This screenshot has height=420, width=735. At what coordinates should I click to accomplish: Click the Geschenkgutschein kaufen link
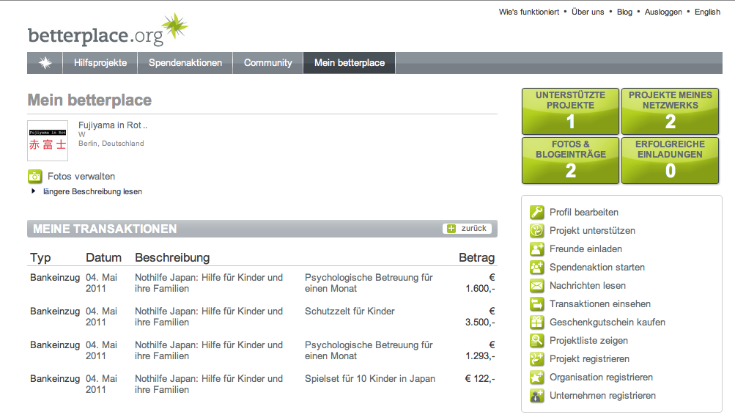click(607, 322)
